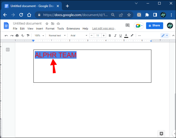Star the Untitled document
Screen dimensions: 176x138
47,24
